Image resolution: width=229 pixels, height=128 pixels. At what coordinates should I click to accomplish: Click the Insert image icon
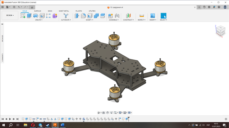pos(153,16)
